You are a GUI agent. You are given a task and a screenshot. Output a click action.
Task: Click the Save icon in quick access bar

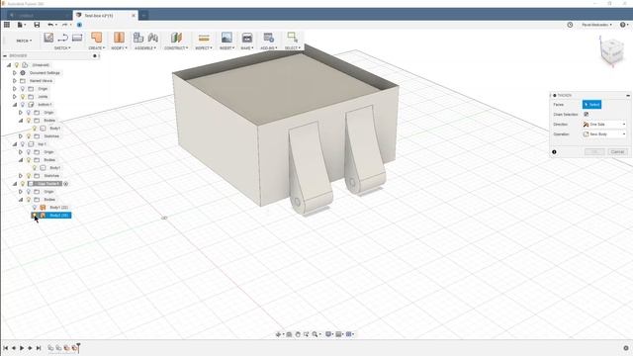coord(37,25)
